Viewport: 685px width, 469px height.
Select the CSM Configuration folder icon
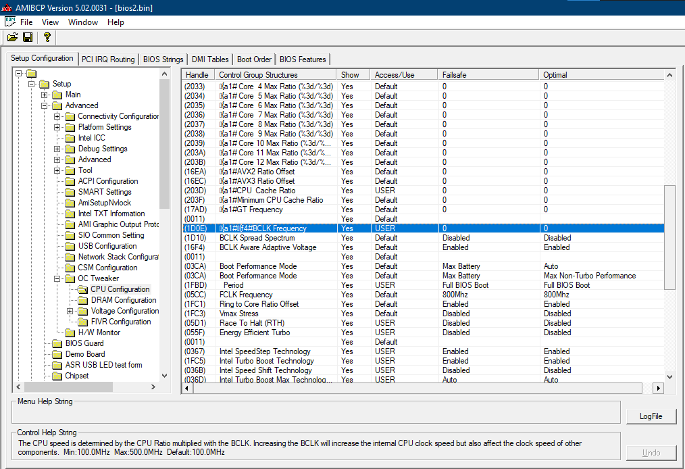[x=70, y=268]
